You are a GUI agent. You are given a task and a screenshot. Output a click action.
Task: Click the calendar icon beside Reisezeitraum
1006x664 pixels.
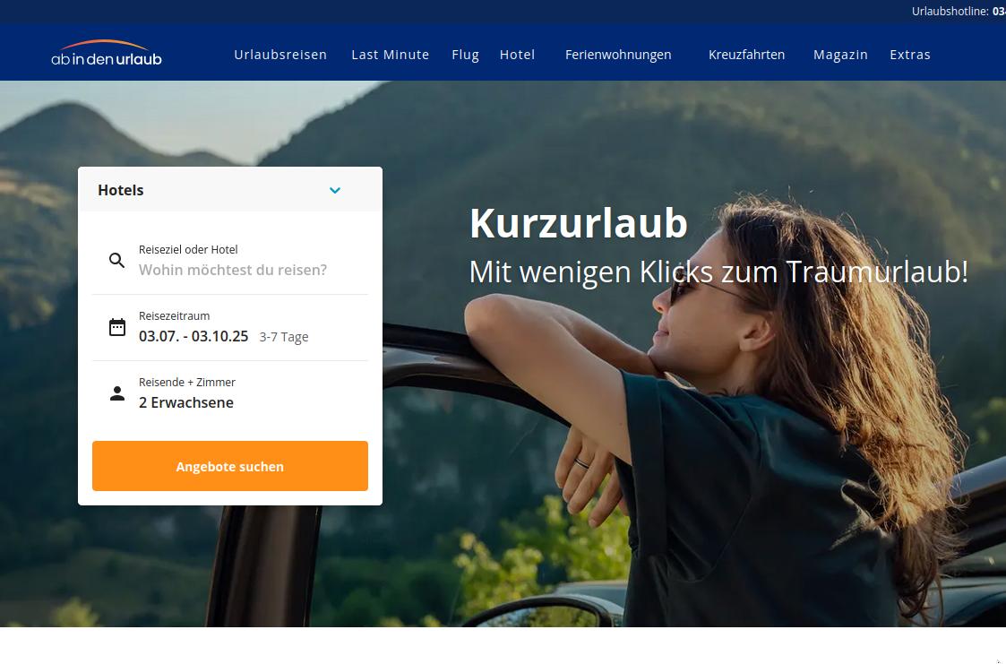(116, 327)
